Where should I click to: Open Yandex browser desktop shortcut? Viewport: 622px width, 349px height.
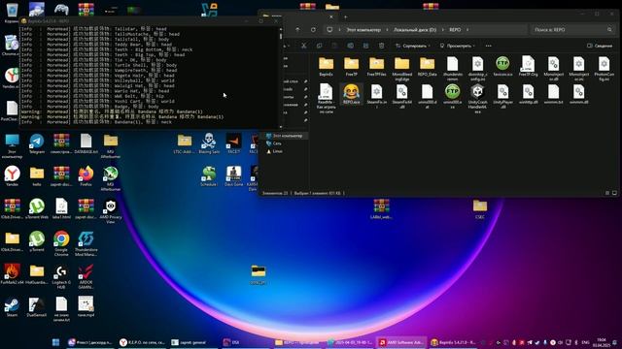pyautogui.click(x=12, y=176)
